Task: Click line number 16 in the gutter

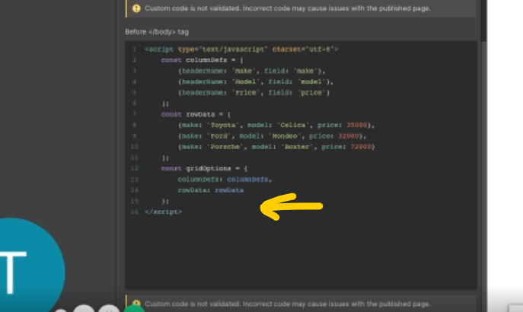Action: tap(134, 212)
